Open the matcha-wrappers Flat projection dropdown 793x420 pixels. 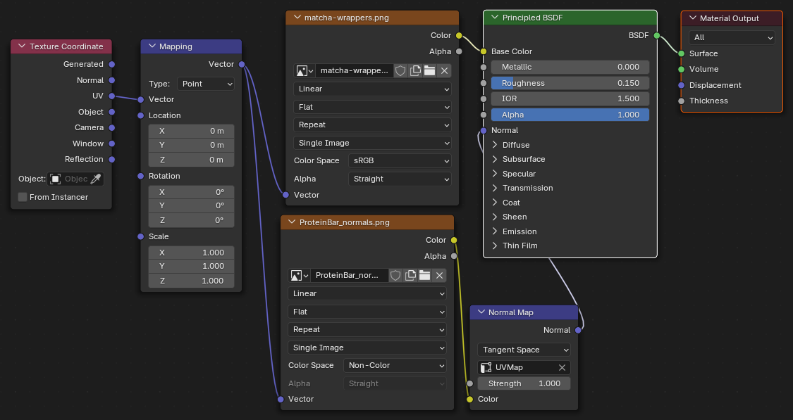372,107
